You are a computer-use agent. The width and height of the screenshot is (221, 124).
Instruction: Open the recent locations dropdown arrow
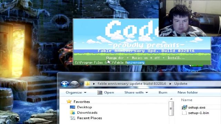(81, 84)
